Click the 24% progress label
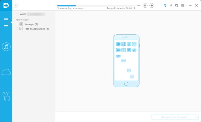The width and height of the screenshot is (201, 122). (x=138, y=6)
